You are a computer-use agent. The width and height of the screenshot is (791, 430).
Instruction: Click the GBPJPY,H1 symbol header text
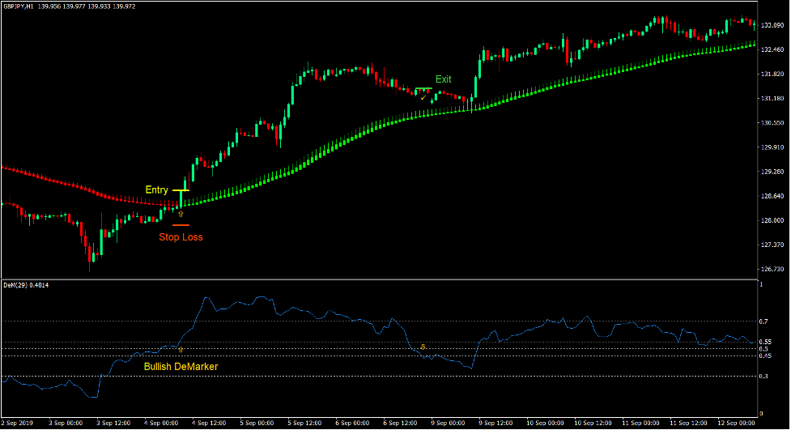19,6
